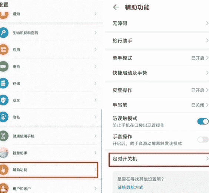Tap the 已开启 status of 单手模式
This screenshot has width=209, height=193.
pyautogui.click(x=198, y=58)
